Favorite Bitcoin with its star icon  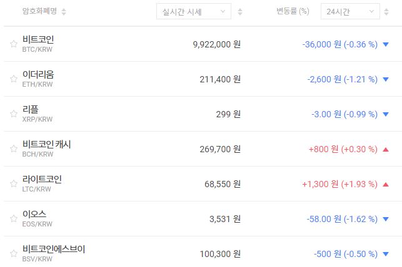[x=13, y=44]
